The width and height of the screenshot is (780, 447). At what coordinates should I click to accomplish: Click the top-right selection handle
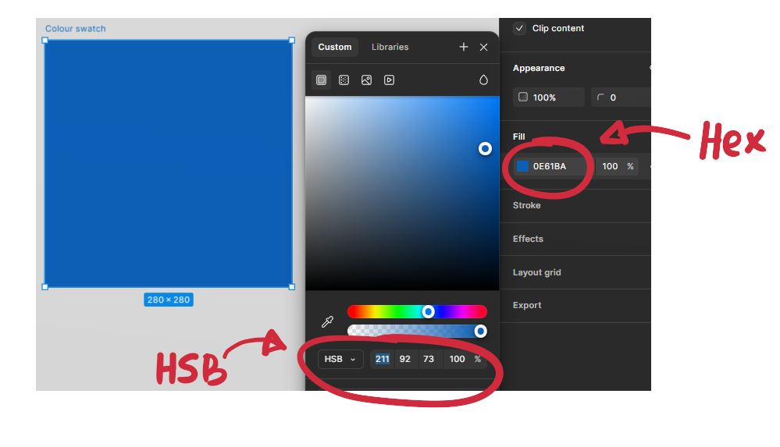pos(292,41)
